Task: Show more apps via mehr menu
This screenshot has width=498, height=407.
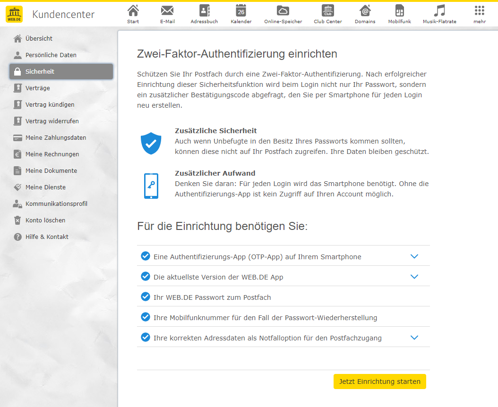Action: pyautogui.click(x=479, y=11)
